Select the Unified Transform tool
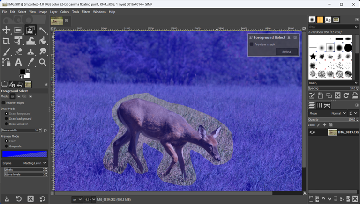The width and height of the screenshot is (360, 204). (18, 41)
